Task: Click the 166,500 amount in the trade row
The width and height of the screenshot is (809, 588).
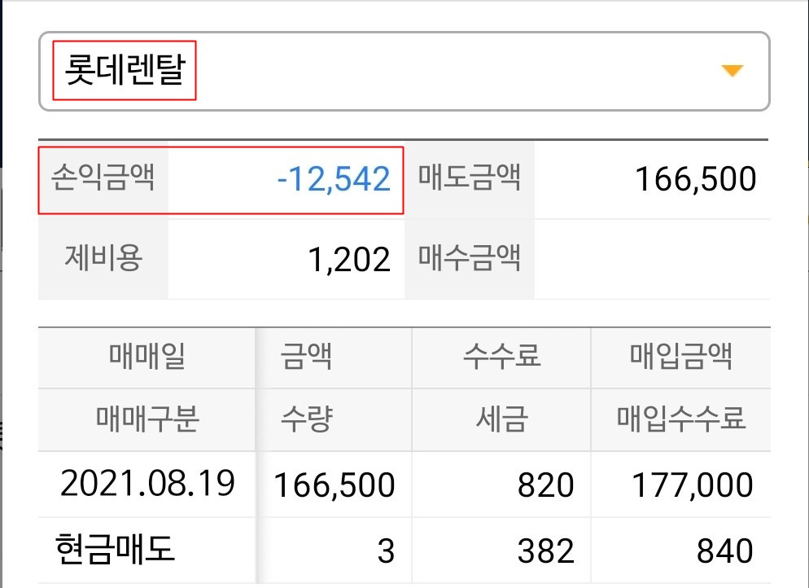Action: [x=335, y=485]
